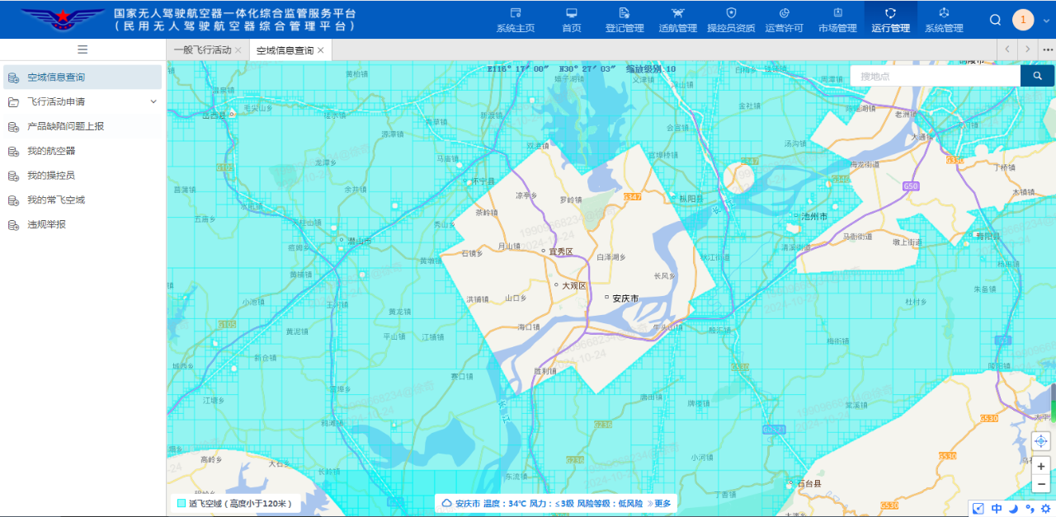This screenshot has width=1056, height=517.
Task: Click the 搜地点 search input field
Action: [935, 76]
